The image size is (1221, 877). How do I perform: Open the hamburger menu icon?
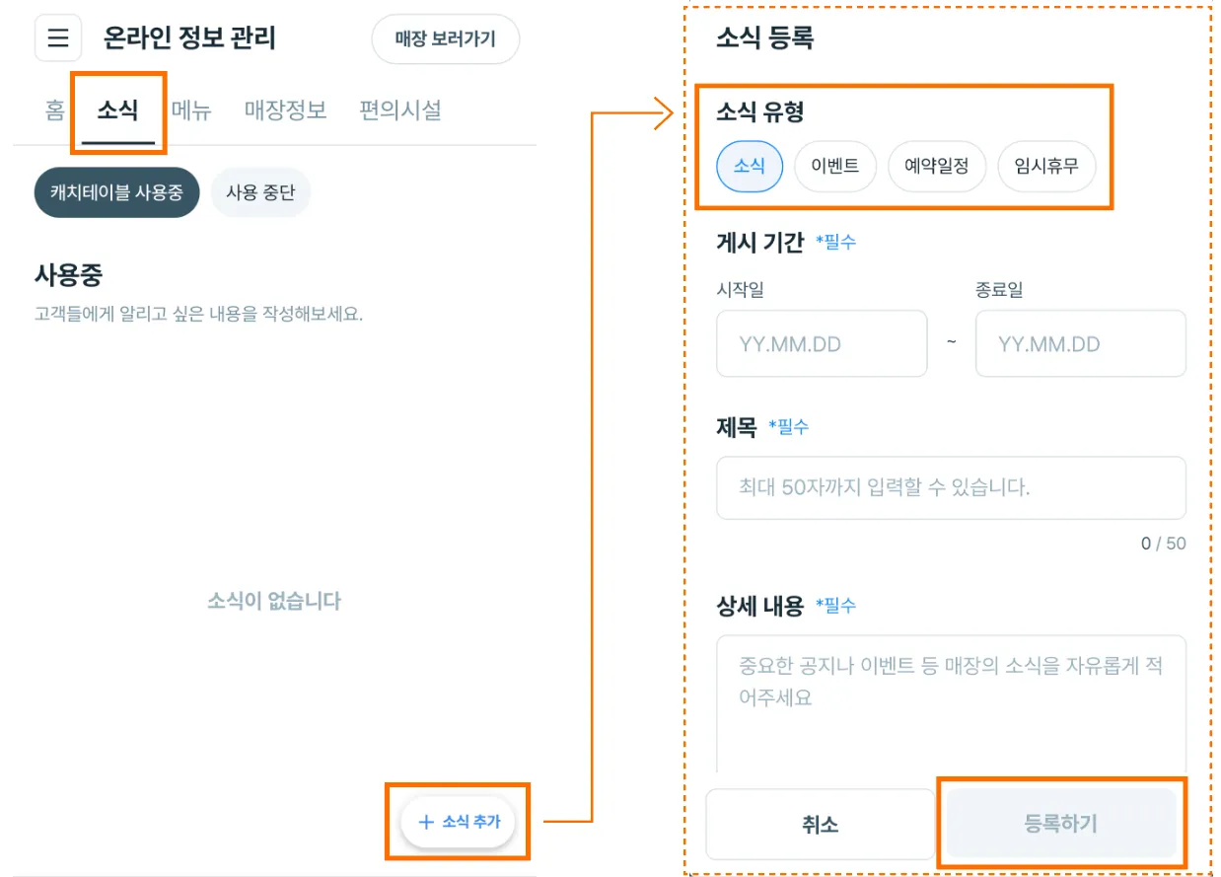click(58, 38)
